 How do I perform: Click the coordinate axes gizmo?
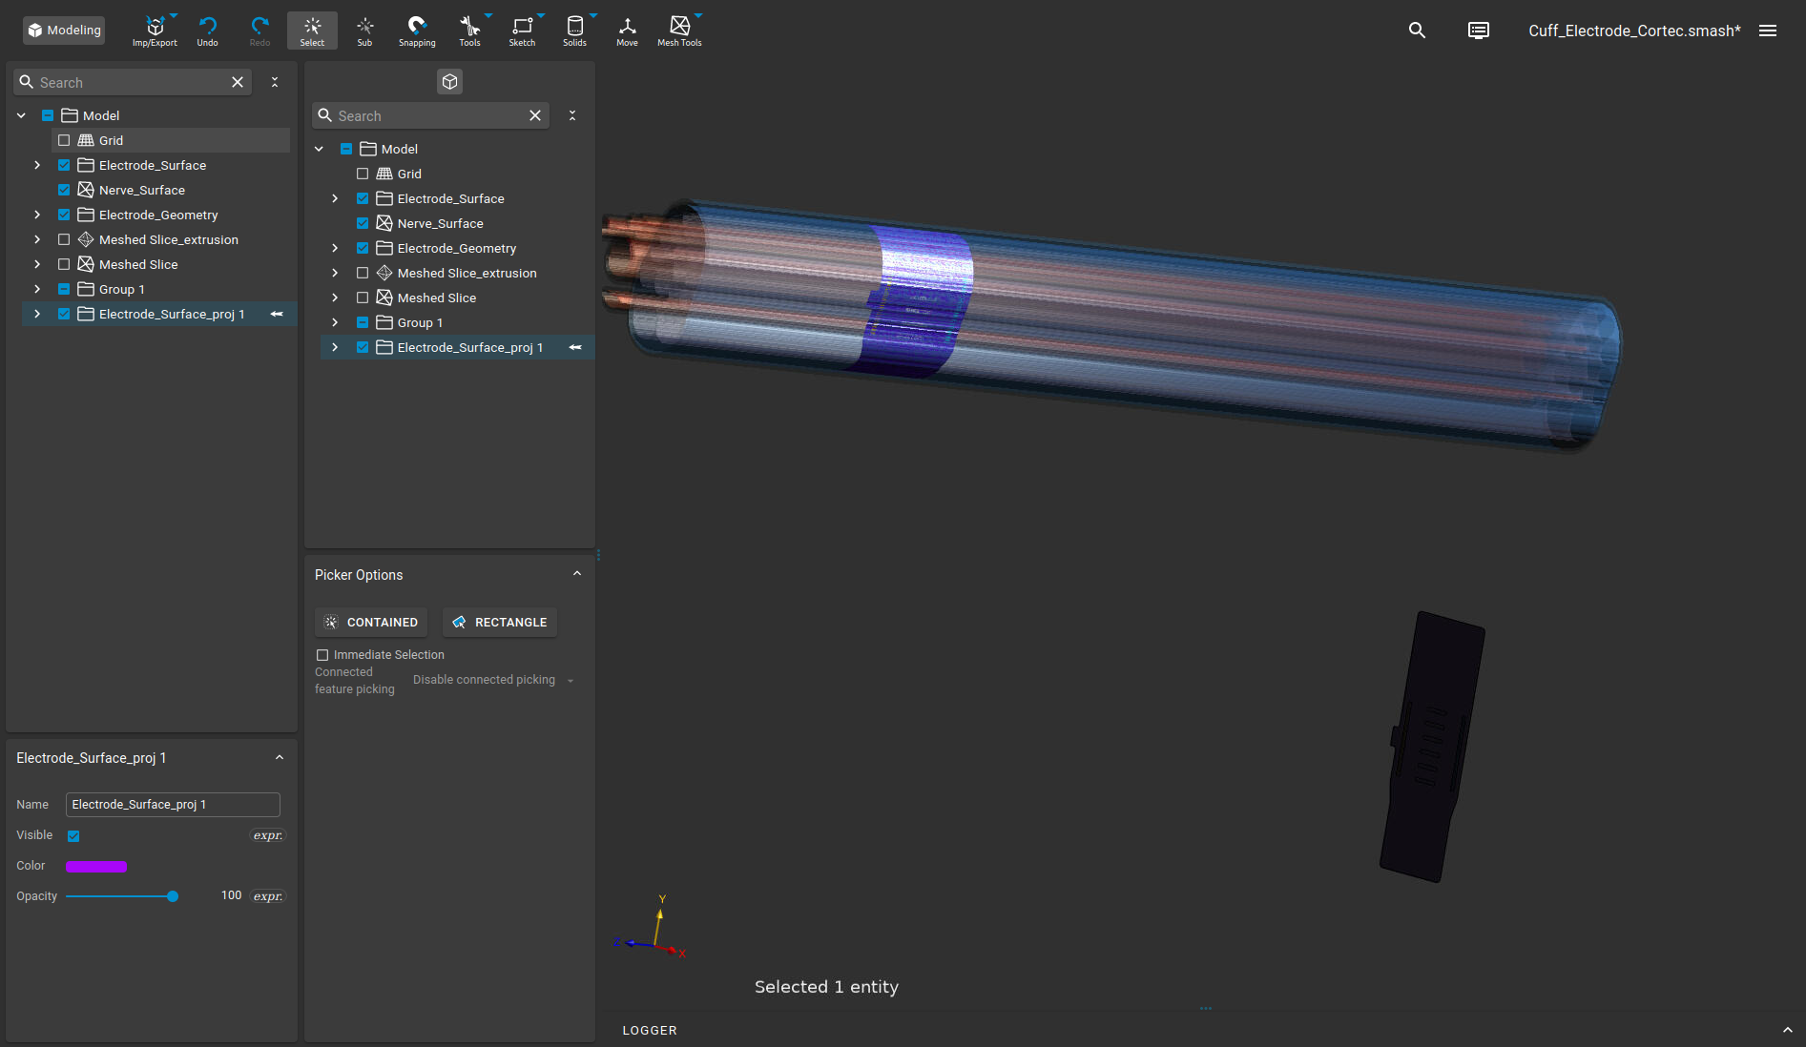tap(652, 929)
